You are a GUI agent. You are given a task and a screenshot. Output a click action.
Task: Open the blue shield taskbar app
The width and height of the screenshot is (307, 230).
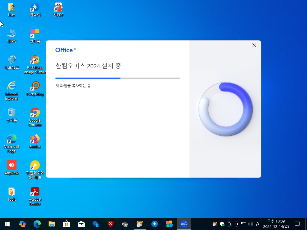click(96, 224)
